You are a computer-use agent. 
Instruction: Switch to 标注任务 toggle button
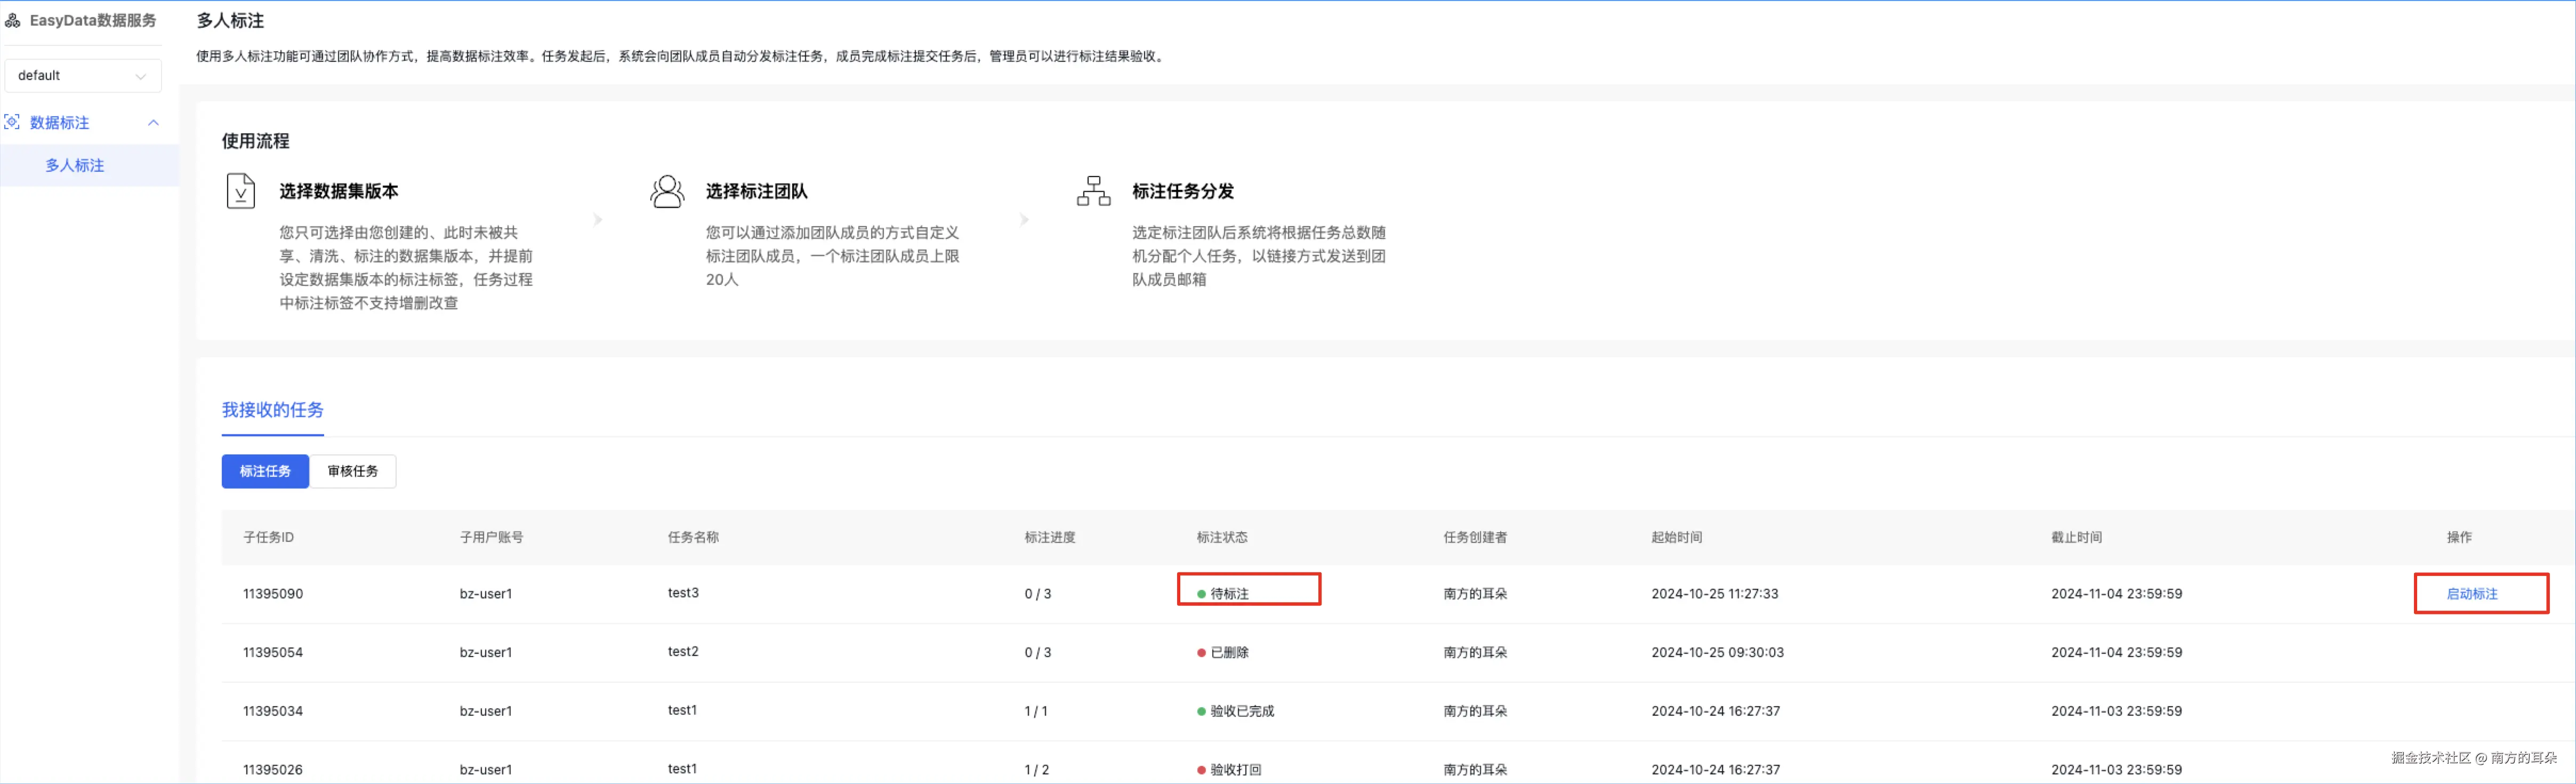[265, 471]
